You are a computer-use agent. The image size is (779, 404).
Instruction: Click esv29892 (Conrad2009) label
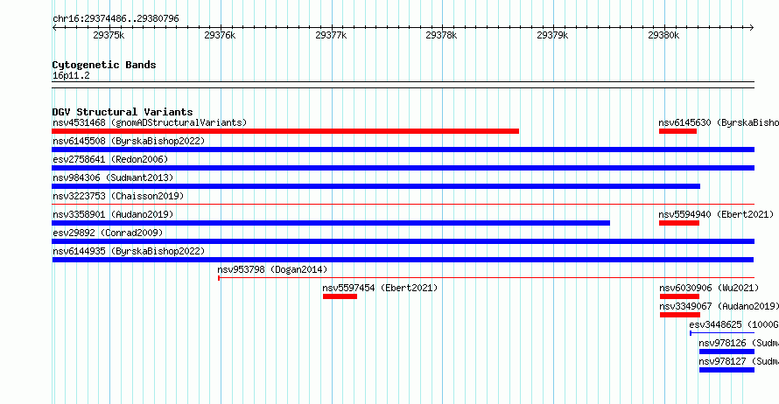(108, 233)
